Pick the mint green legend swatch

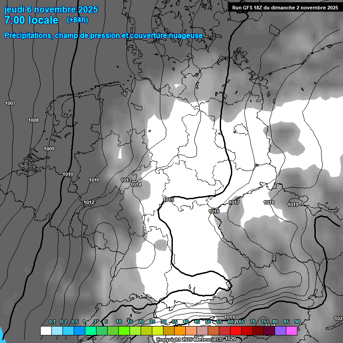pyautogui.click(x=91, y=330)
